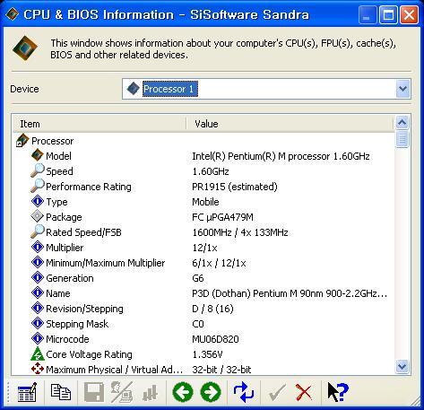Click the 'G6' Generation value
Screen dimensions: 424x410
click(x=198, y=278)
